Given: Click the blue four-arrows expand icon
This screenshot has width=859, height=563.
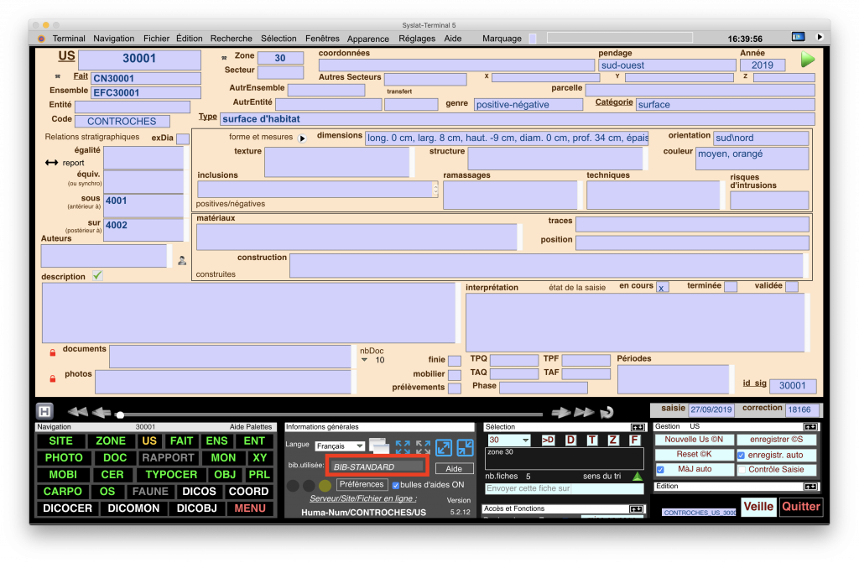Looking at the screenshot, I should 403,447.
